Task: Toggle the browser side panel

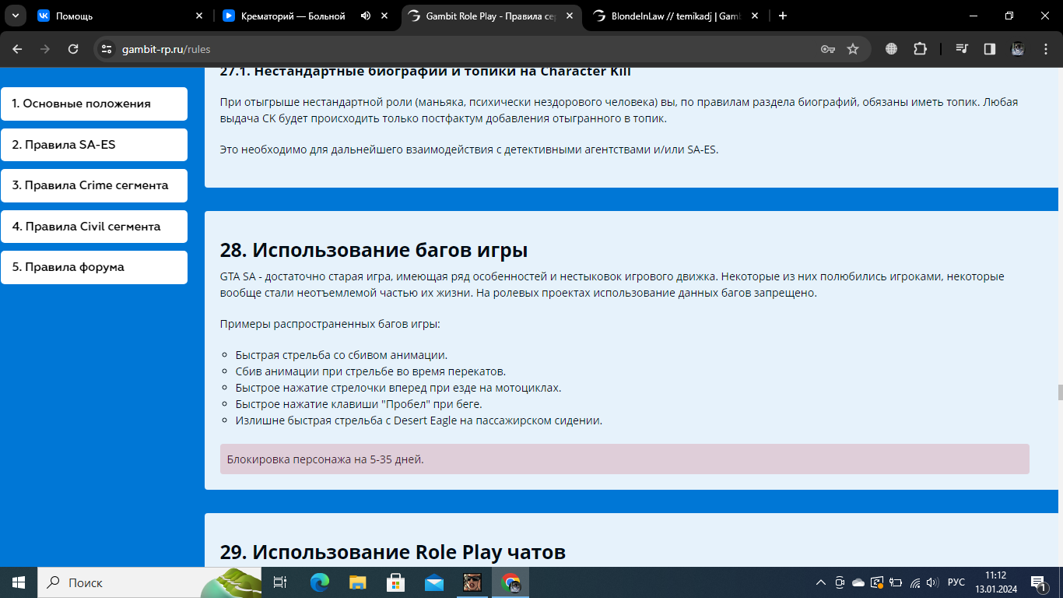Action: [990, 49]
